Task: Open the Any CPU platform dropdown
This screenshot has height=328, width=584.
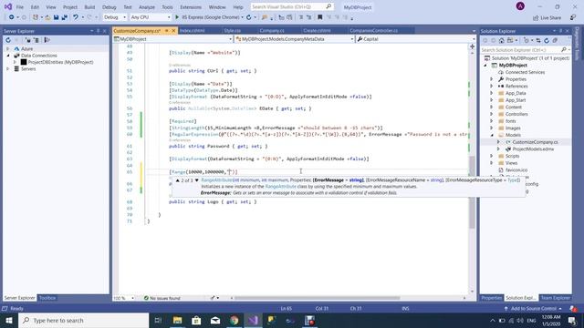Action: (151, 17)
